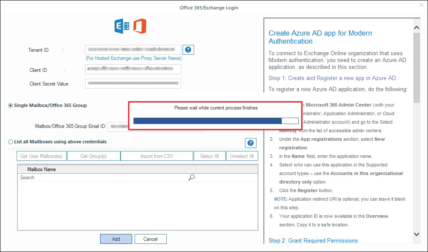Click the Get User Mailbox(es) button
Screen dimensions: 428x252
[41, 156]
